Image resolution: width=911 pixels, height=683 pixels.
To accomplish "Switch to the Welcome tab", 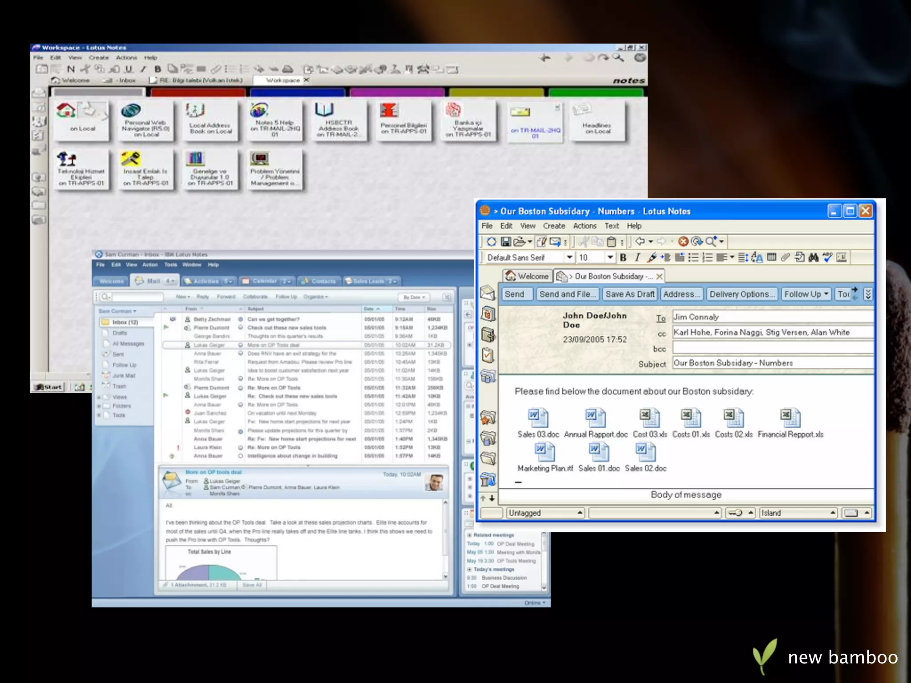I will point(528,276).
